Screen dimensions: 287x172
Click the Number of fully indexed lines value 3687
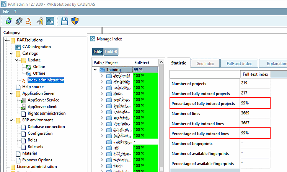(245, 123)
